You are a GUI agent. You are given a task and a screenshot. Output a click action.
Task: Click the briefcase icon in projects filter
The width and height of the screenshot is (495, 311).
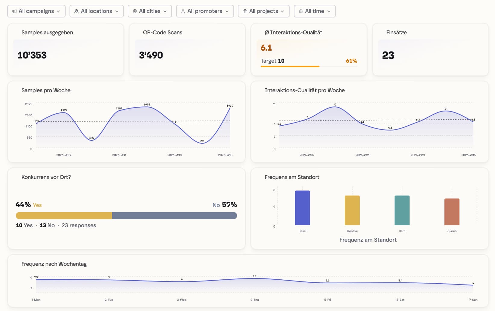[x=245, y=11]
